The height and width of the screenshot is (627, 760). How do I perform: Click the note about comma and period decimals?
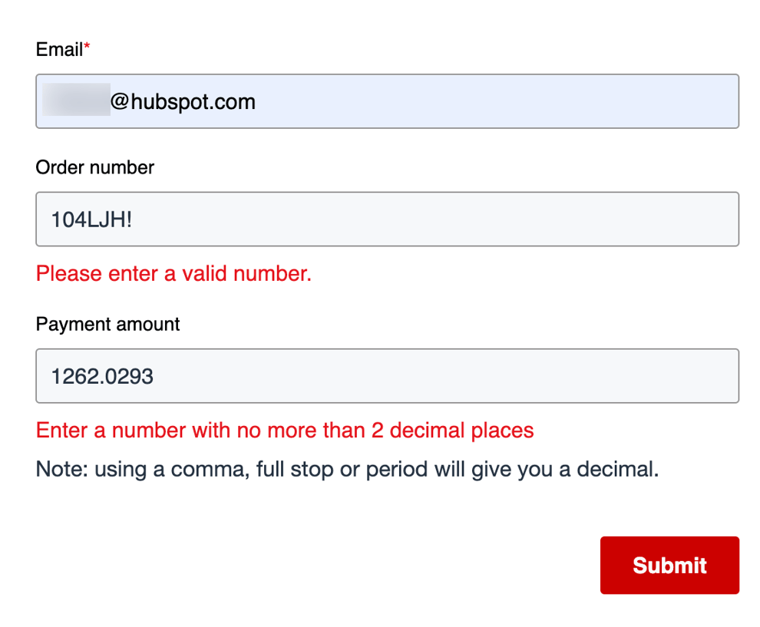[x=348, y=470]
